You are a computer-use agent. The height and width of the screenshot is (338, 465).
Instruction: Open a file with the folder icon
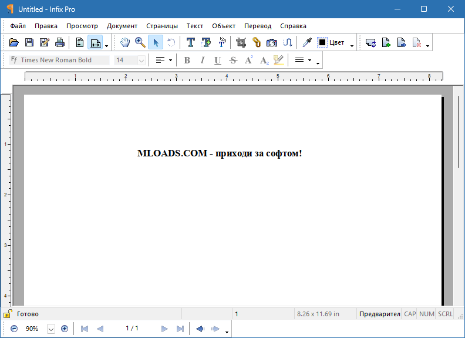[14, 42]
